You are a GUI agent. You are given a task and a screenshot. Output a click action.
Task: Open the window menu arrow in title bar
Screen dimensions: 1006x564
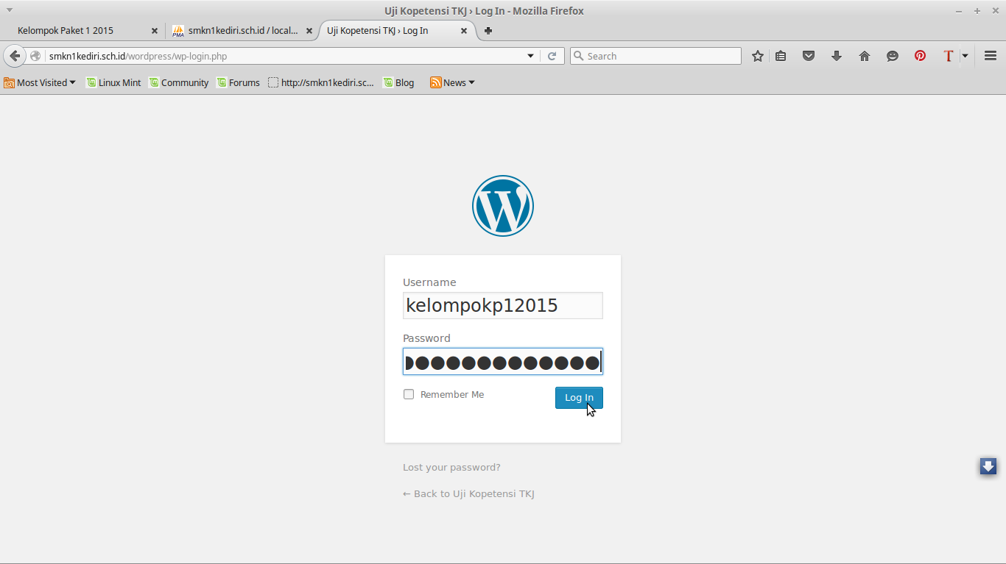point(10,10)
